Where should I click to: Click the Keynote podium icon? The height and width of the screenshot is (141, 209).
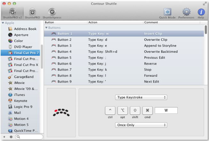click(x=10, y=101)
